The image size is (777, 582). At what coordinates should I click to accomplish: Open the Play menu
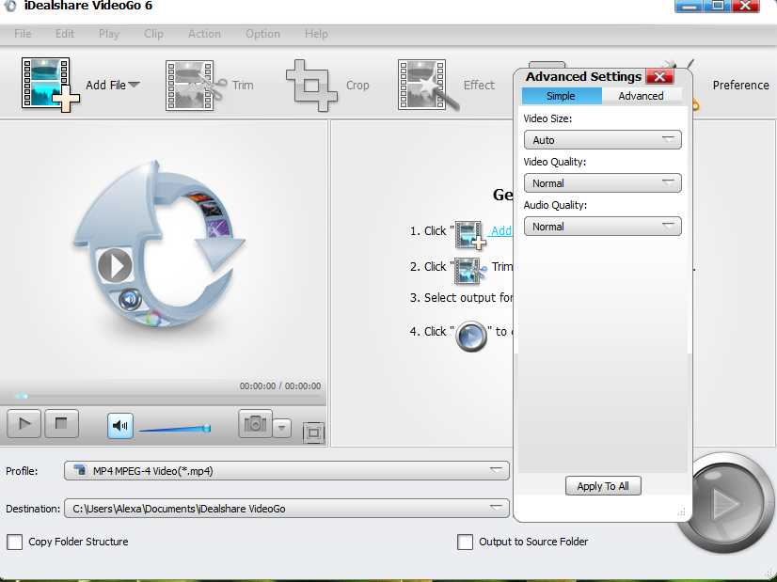point(108,34)
